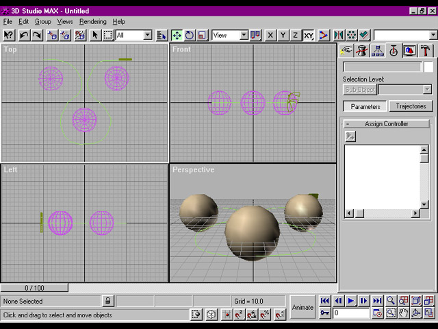The width and height of the screenshot is (438, 329).
Task: Toggle the selection lock padlock
Action: (107, 301)
